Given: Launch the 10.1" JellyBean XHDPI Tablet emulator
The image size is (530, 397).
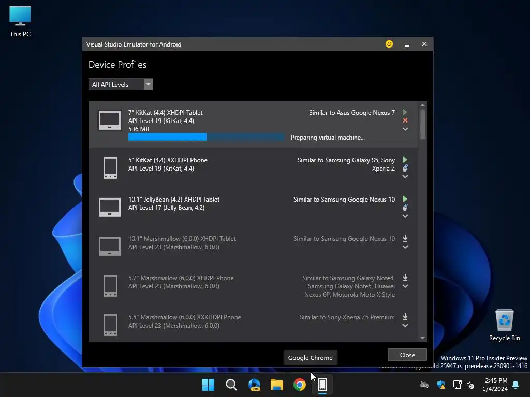Looking at the screenshot, I should [x=405, y=199].
